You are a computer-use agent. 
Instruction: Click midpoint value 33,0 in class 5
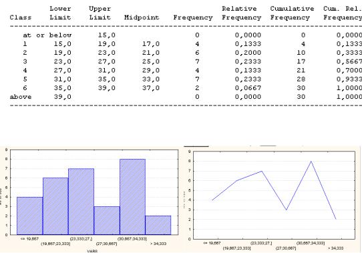[151, 79]
